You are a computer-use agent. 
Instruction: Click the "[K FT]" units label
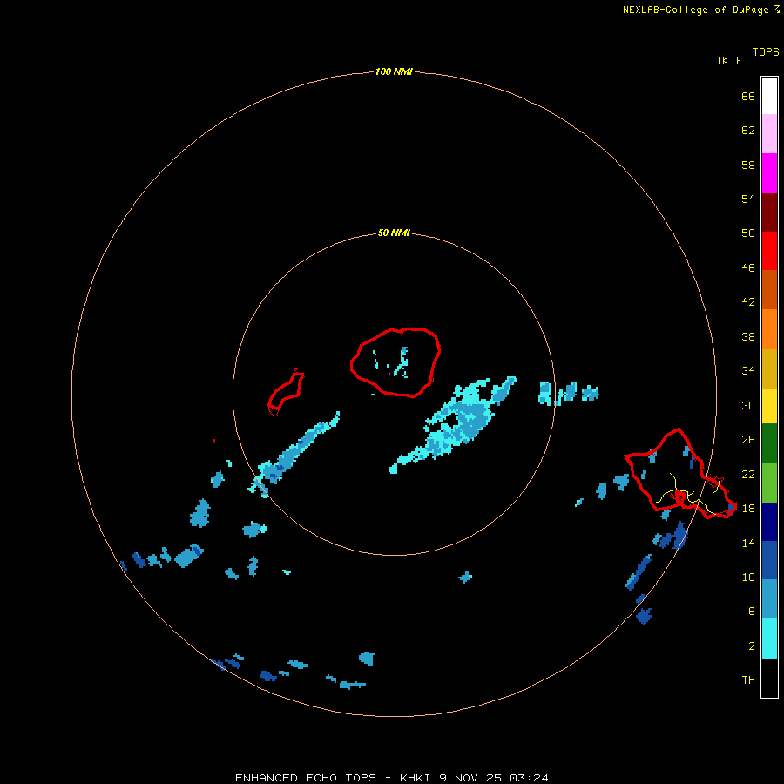(x=736, y=61)
